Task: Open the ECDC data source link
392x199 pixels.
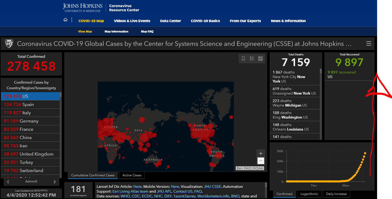Action: pos(148,196)
